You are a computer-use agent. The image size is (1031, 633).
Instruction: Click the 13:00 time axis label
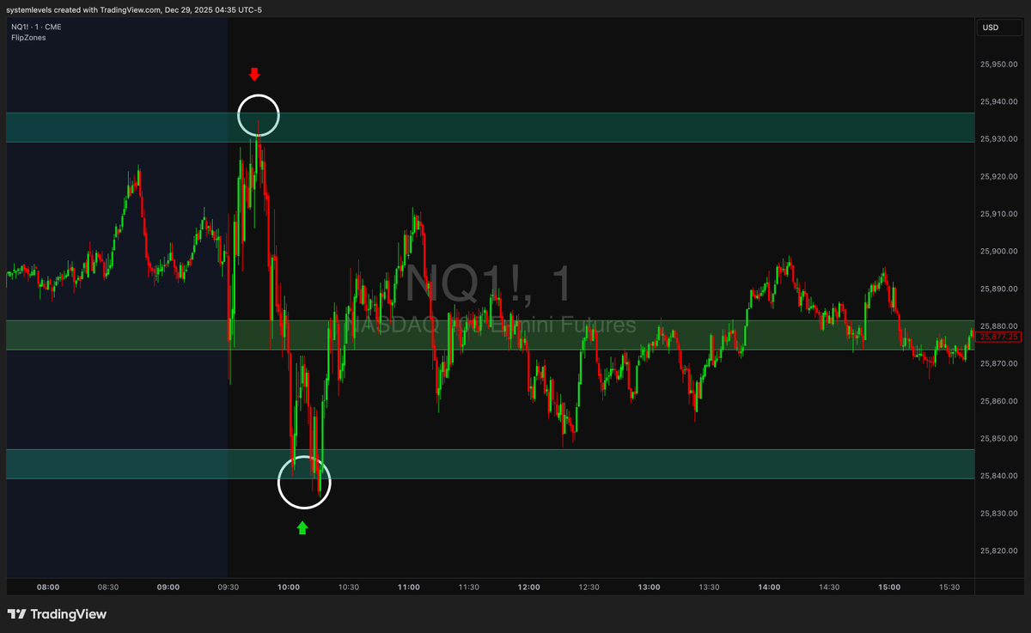(x=650, y=587)
